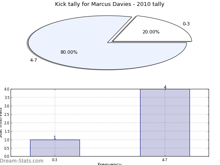This screenshot has height=165, width=220.
Task: Click the 4-7 x-axis tick label
Action: [x=165, y=160]
